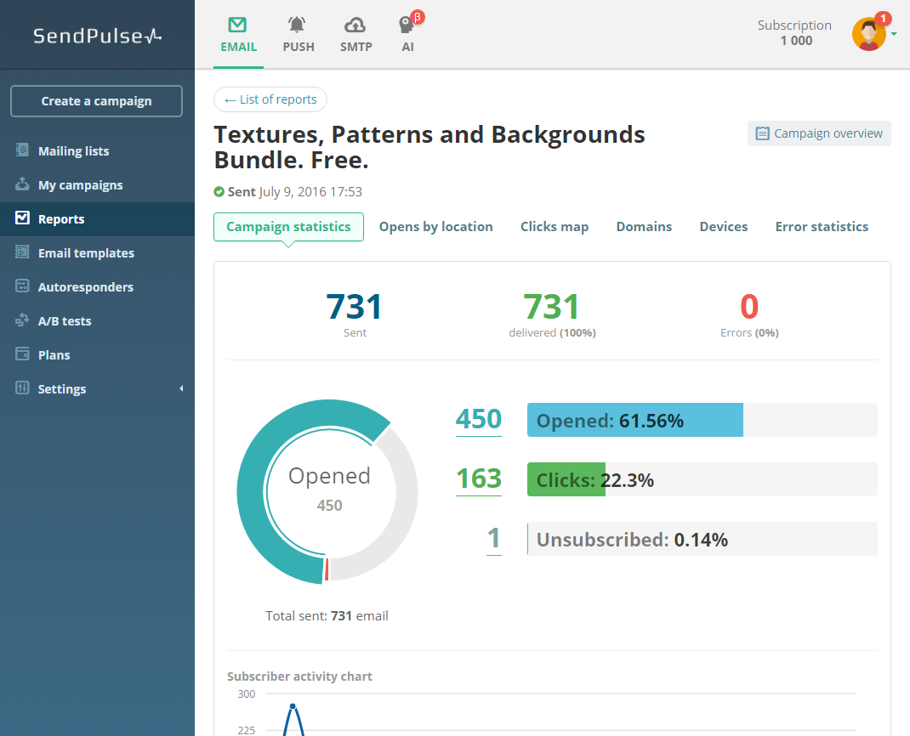Click the notification badge on the avatar
This screenshot has width=910, height=736.
pyautogui.click(x=883, y=17)
